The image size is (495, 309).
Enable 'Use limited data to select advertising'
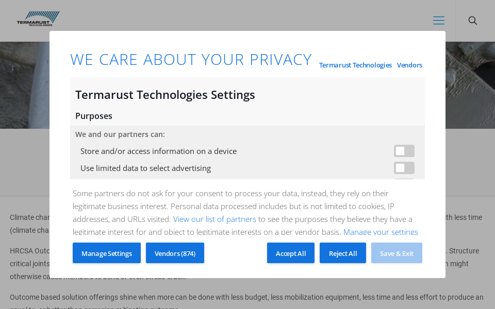point(404,168)
